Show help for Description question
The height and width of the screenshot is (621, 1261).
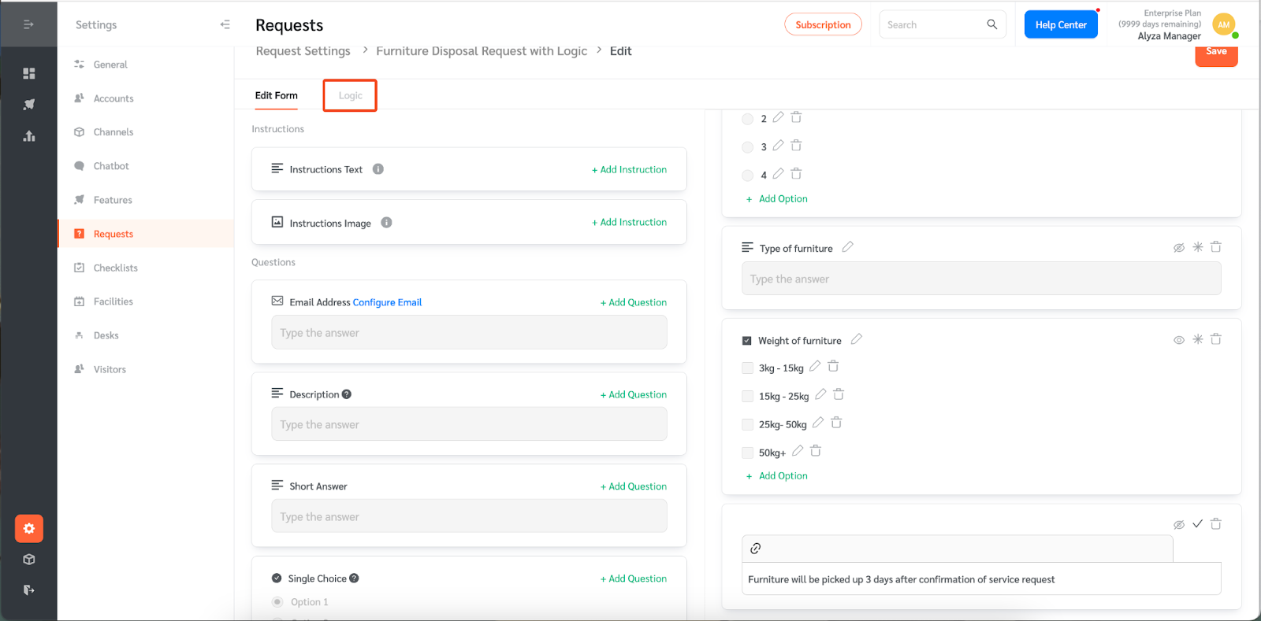coord(347,394)
